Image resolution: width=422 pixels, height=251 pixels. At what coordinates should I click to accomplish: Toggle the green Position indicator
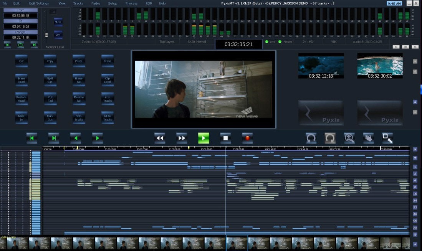click(x=280, y=42)
